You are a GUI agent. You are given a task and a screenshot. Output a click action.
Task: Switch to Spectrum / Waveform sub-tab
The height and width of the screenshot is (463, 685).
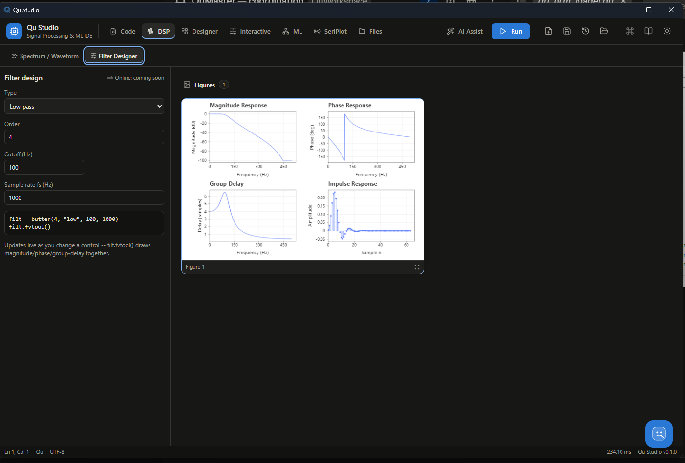pyautogui.click(x=45, y=56)
